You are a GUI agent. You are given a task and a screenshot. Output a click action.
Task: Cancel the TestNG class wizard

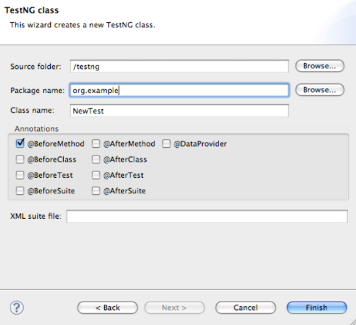pyautogui.click(x=246, y=307)
